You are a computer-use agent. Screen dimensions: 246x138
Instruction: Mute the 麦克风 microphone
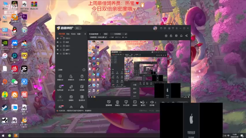pos(143,103)
